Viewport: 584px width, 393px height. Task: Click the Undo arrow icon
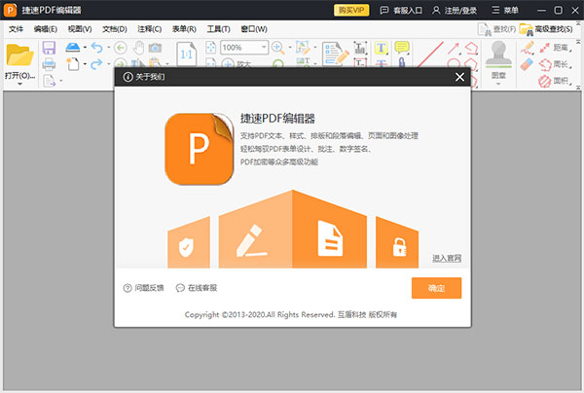(x=96, y=48)
